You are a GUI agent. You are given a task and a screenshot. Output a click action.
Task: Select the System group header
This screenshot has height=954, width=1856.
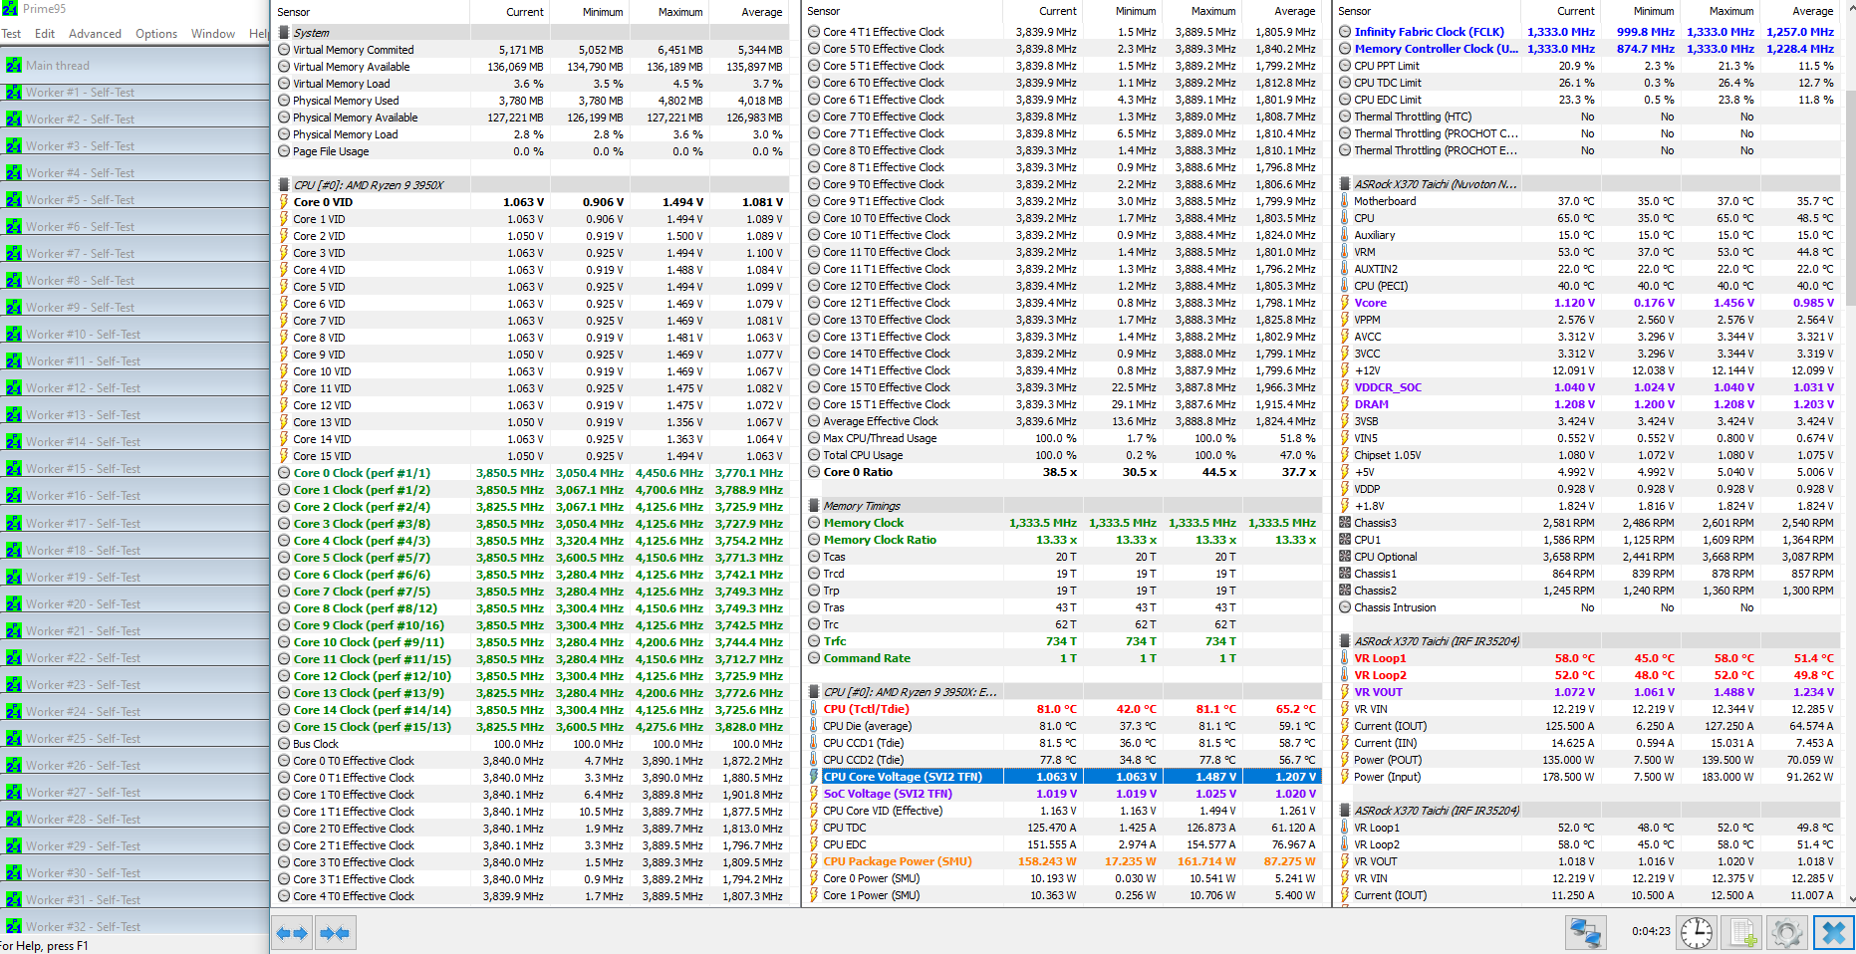point(533,33)
